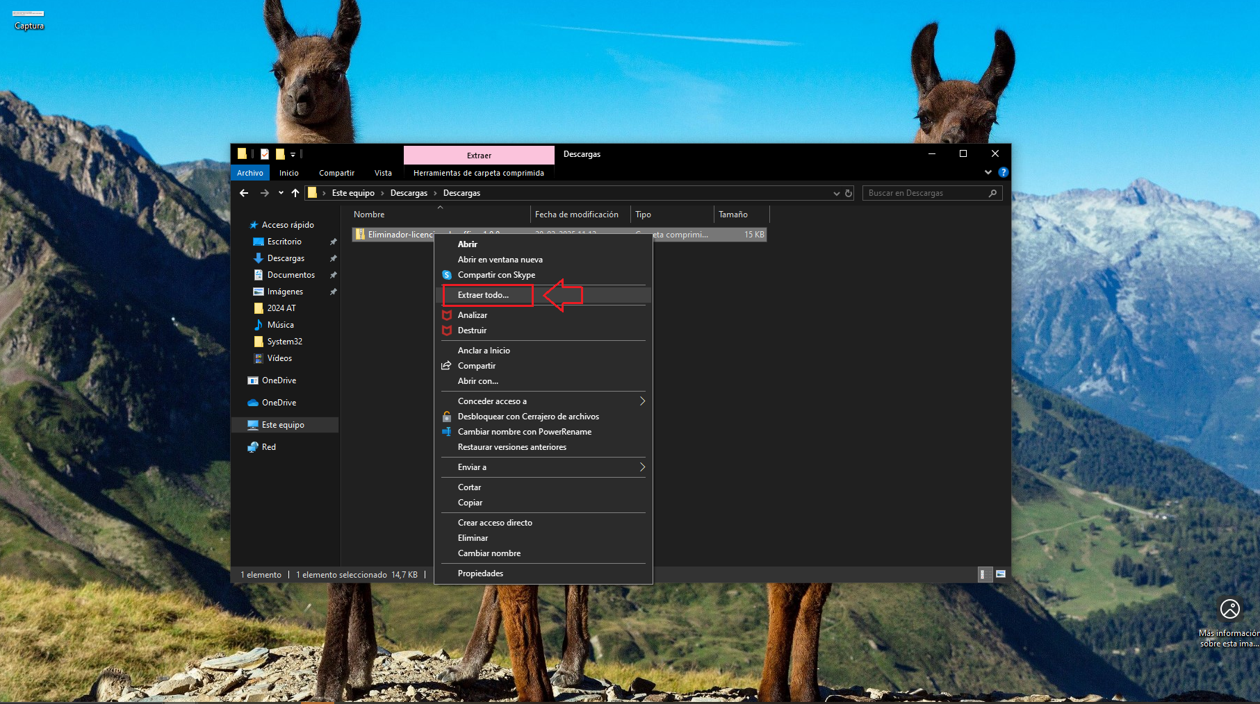The image size is (1260, 704).
Task: Click the Buscar en Descargas search box
Action: click(x=924, y=193)
